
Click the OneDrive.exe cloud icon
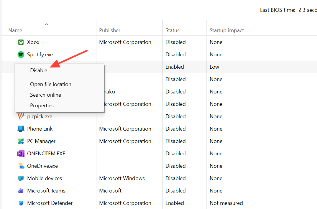[21, 166]
